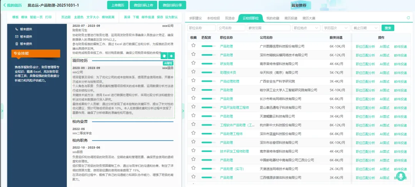Click the email envelope icon in the resume sidebar
The height and width of the screenshot is (187, 415).
pos(17,36)
